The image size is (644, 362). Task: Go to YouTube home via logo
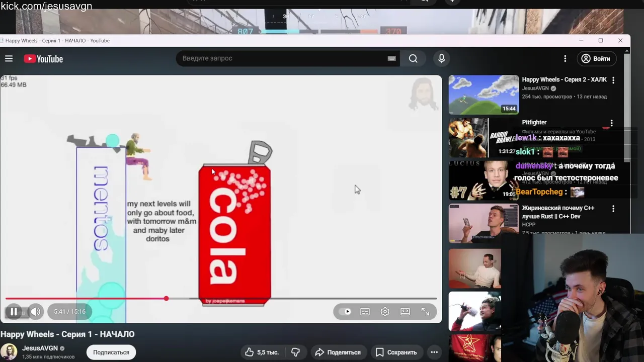click(x=43, y=59)
